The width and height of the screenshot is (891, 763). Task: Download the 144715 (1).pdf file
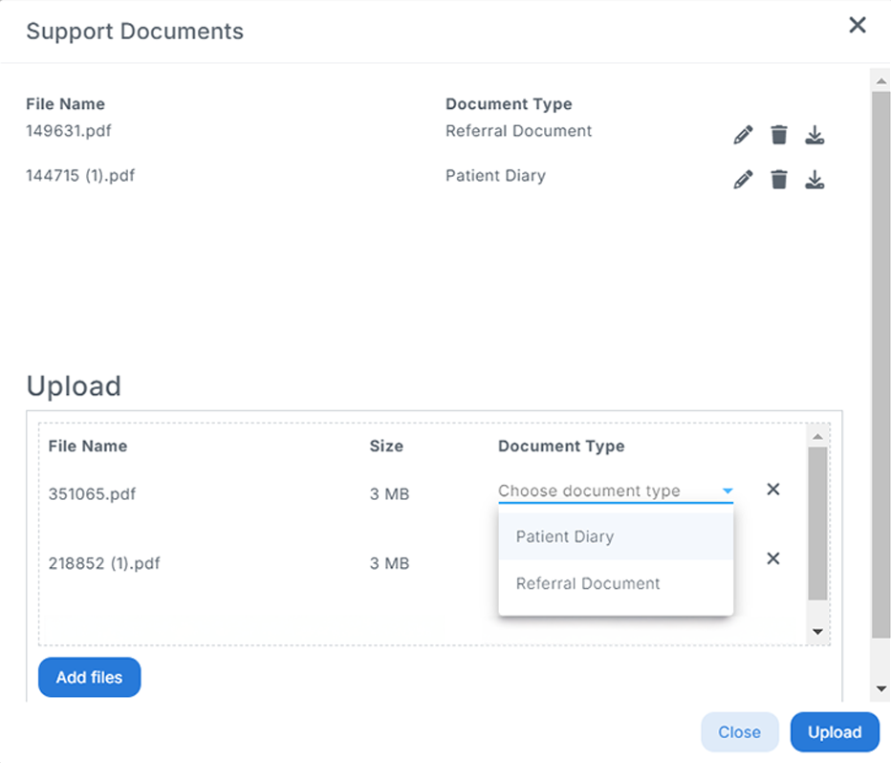(815, 179)
